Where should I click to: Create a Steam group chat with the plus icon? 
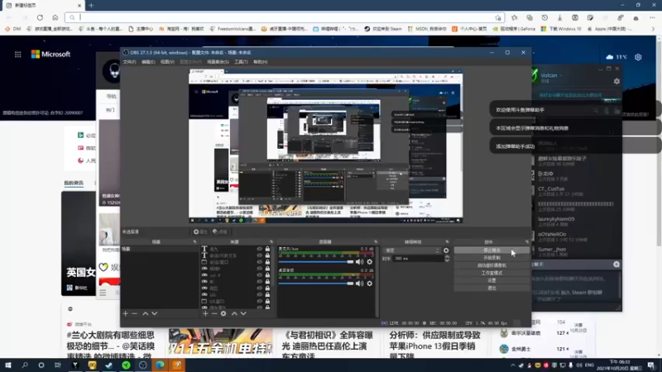click(616, 265)
